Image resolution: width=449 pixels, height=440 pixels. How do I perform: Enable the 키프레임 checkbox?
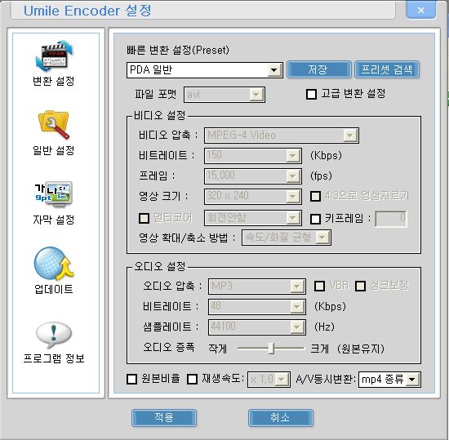[316, 219]
